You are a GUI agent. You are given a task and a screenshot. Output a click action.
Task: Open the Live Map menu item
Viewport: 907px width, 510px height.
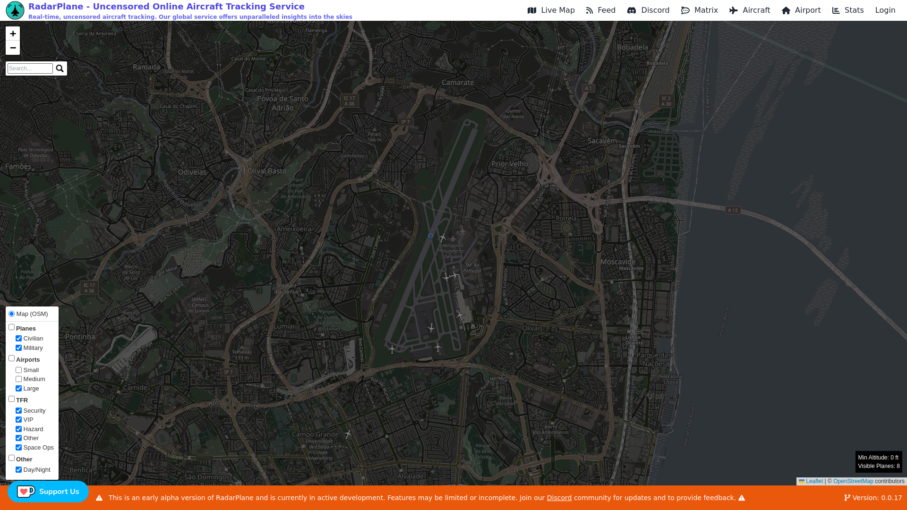tap(551, 10)
